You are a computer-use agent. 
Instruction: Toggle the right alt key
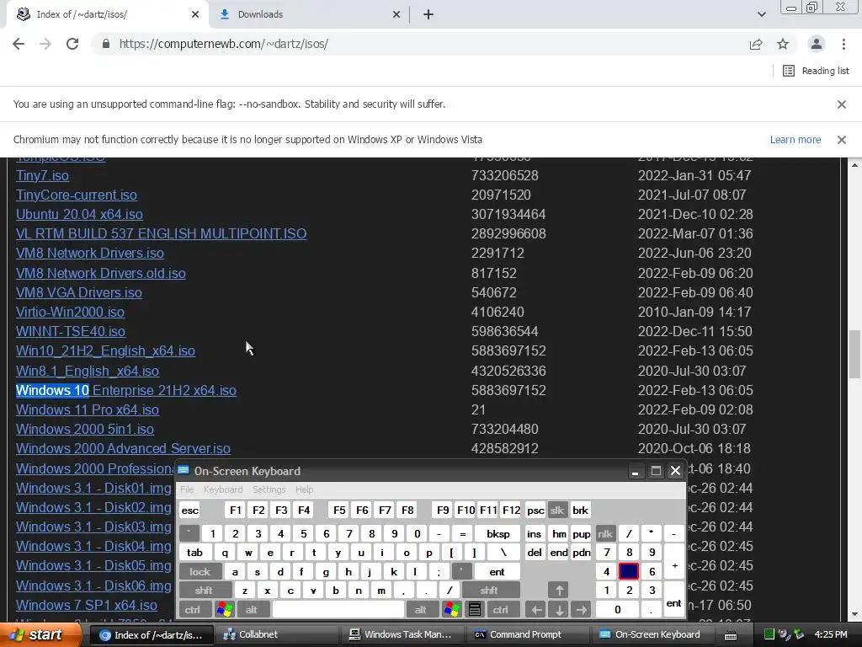421,610
